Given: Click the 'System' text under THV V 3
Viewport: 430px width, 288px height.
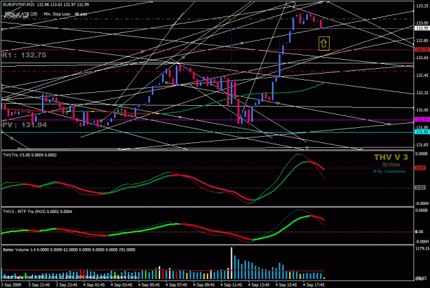Looking at the screenshot, I should 391,164.
